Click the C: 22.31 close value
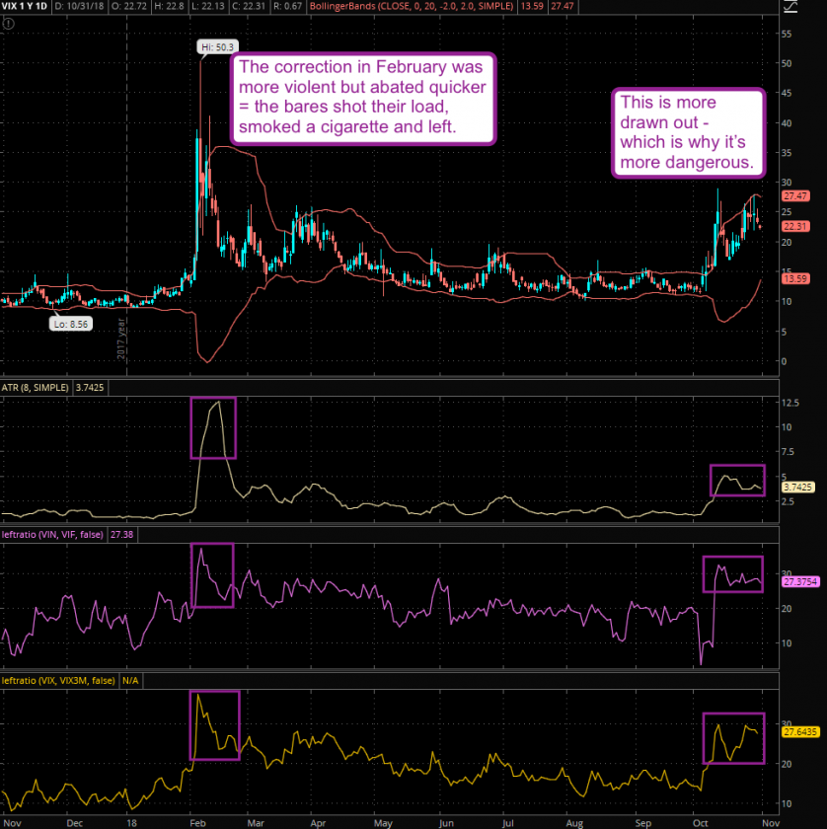This screenshot has width=827, height=829. (249, 6)
